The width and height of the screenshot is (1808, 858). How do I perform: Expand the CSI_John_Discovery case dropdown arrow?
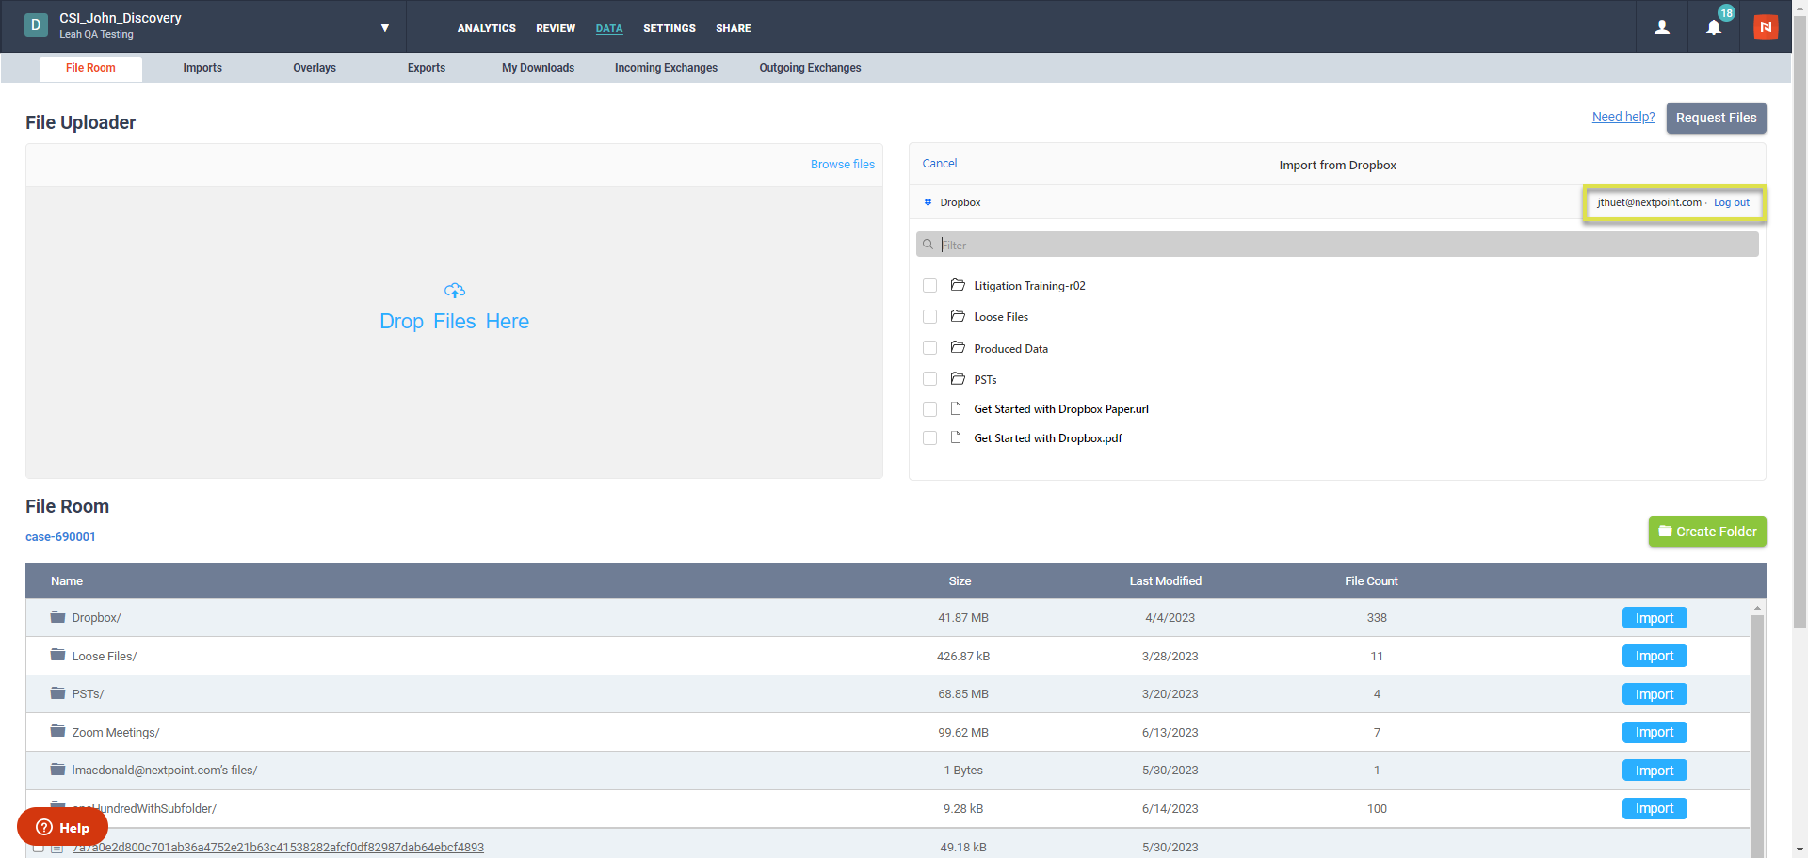point(385,27)
